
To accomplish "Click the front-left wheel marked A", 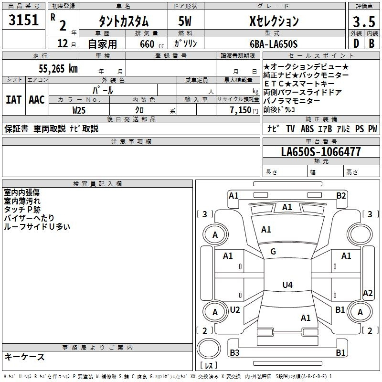I will (215, 234).
